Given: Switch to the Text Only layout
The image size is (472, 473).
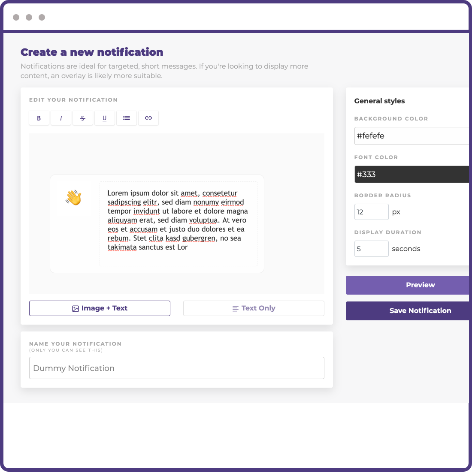Looking at the screenshot, I should point(254,308).
